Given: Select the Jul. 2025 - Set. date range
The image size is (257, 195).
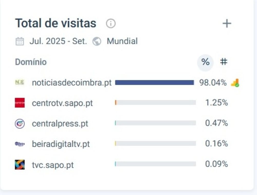Looking at the screenshot, I should tap(58, 41).
